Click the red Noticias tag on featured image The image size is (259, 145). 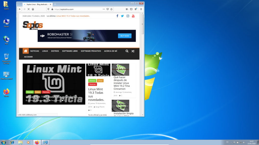46,92
